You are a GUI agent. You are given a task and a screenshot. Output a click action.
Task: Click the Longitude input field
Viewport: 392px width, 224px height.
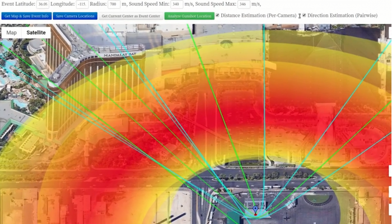[82, 4]
